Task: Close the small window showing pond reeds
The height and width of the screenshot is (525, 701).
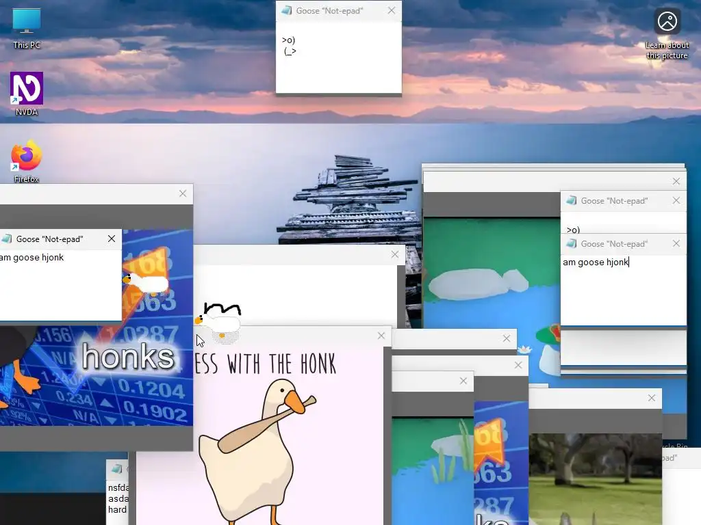Action: tap(463, 381)
